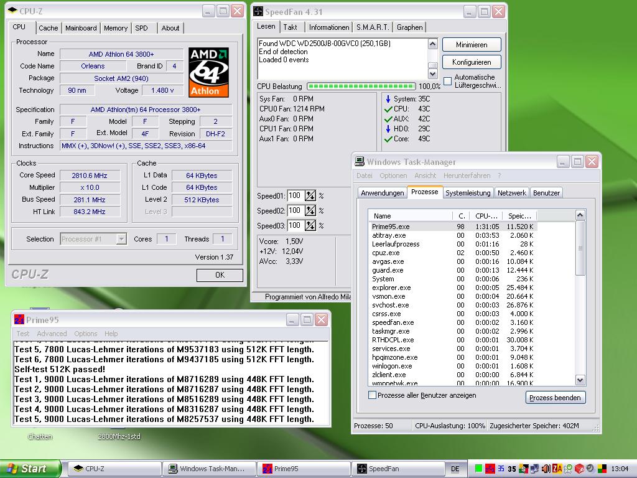Image resolution: width=637 pixels, height=478 pixels.
Task: Click the AMD Athlon 64 logo in CPU-Z
Action: 209,72
